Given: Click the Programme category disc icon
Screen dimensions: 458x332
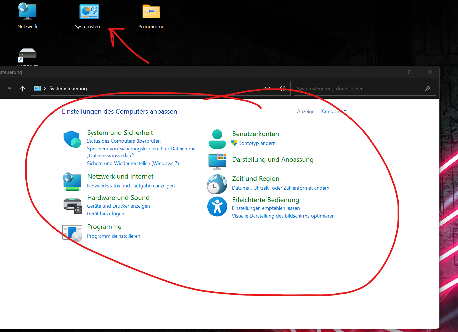Looking at the screenshot, I should 72,233.
